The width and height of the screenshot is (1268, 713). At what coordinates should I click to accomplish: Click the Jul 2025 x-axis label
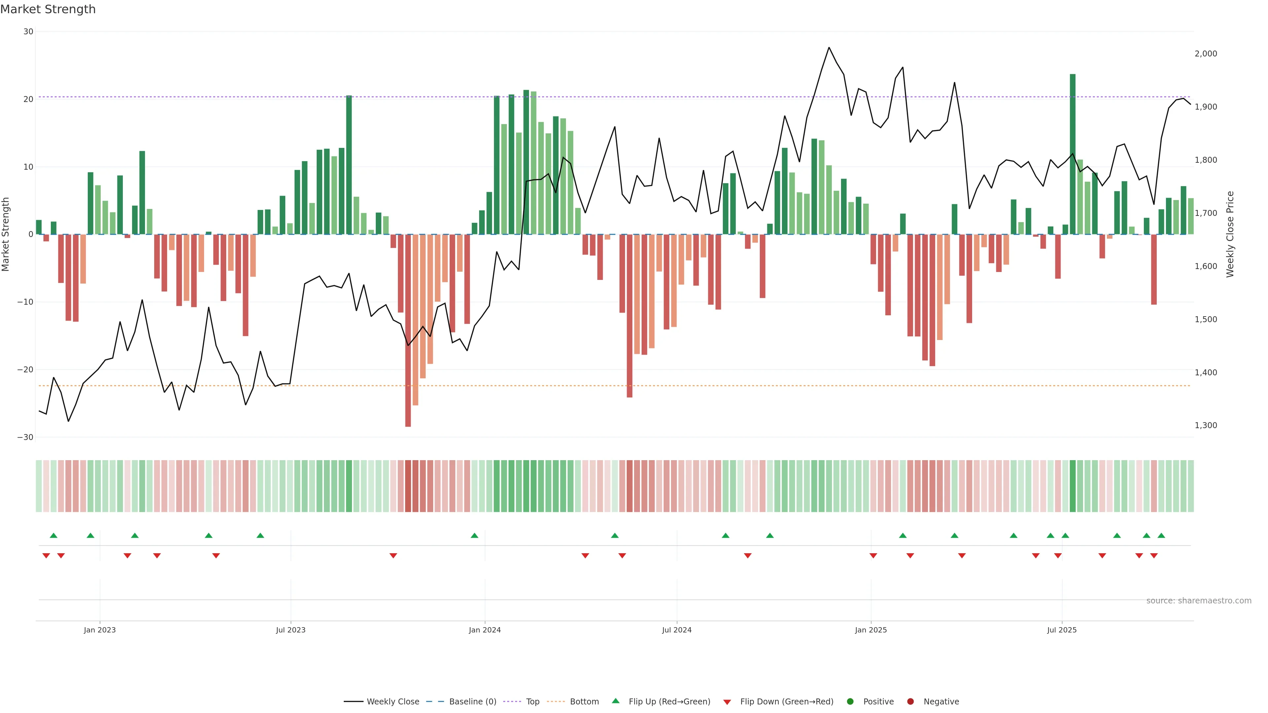1062,630
